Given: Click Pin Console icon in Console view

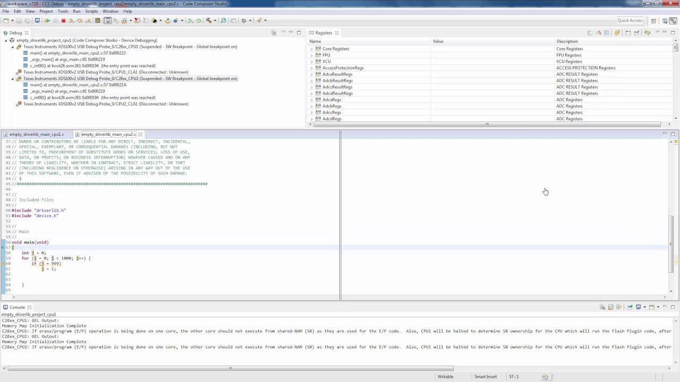Looking at the screenshot, I should click(x=630, y=307).
